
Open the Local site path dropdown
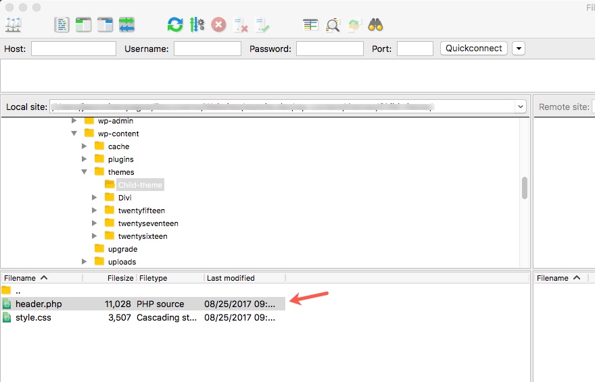point(520,107)
